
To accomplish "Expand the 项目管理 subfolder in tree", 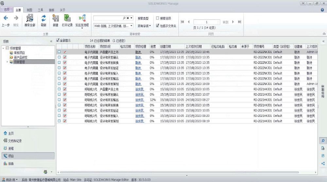I will click(x=7, y=62).
